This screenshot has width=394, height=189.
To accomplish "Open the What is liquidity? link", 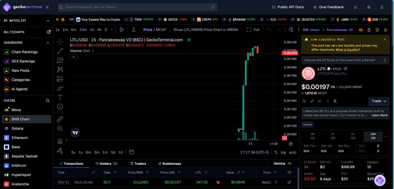I will point(348,50).
